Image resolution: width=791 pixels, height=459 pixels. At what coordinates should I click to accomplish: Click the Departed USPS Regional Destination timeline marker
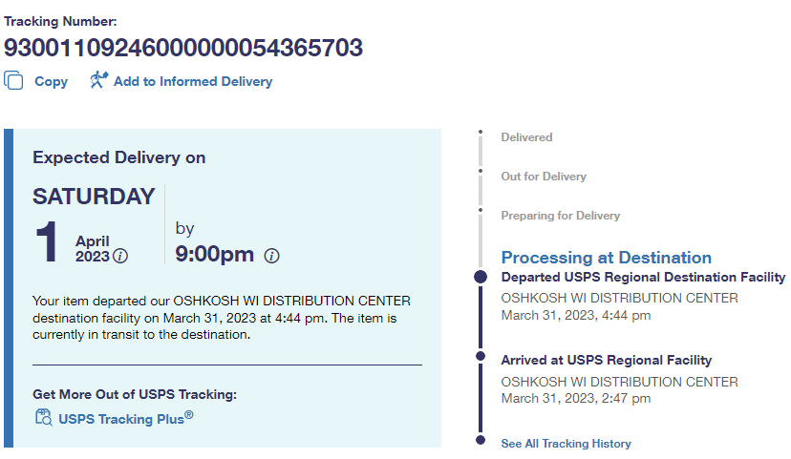pyautogui.click(x=481, y=277)
